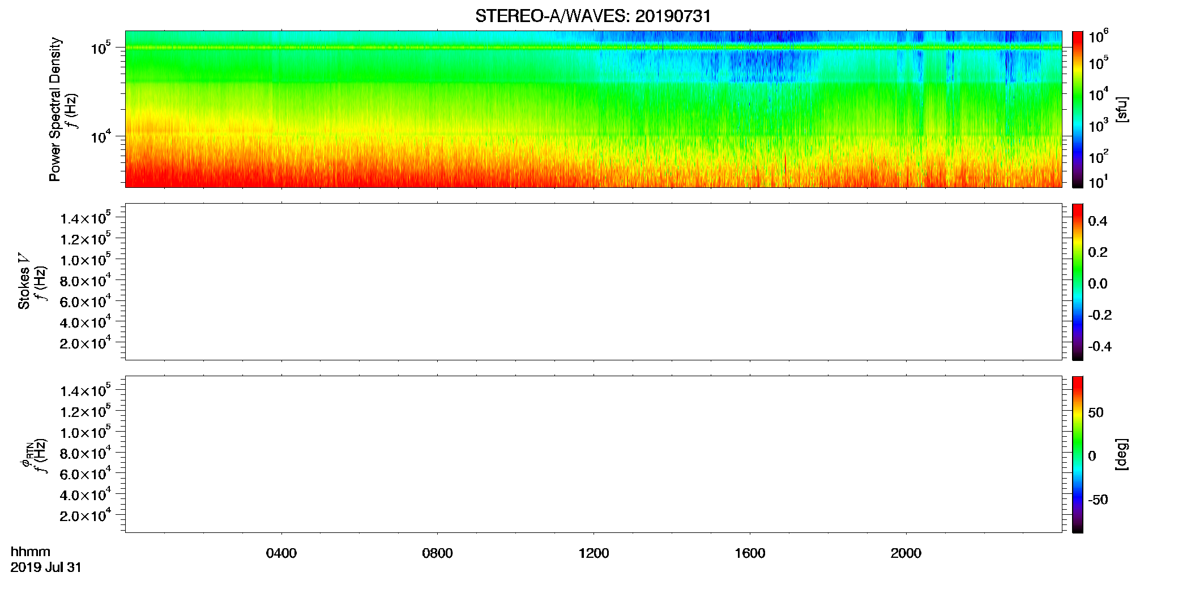Click the '-0.4' Stokes colorbar tick label
This screenshot has height=611, width=1187.
pos(1099,346)
